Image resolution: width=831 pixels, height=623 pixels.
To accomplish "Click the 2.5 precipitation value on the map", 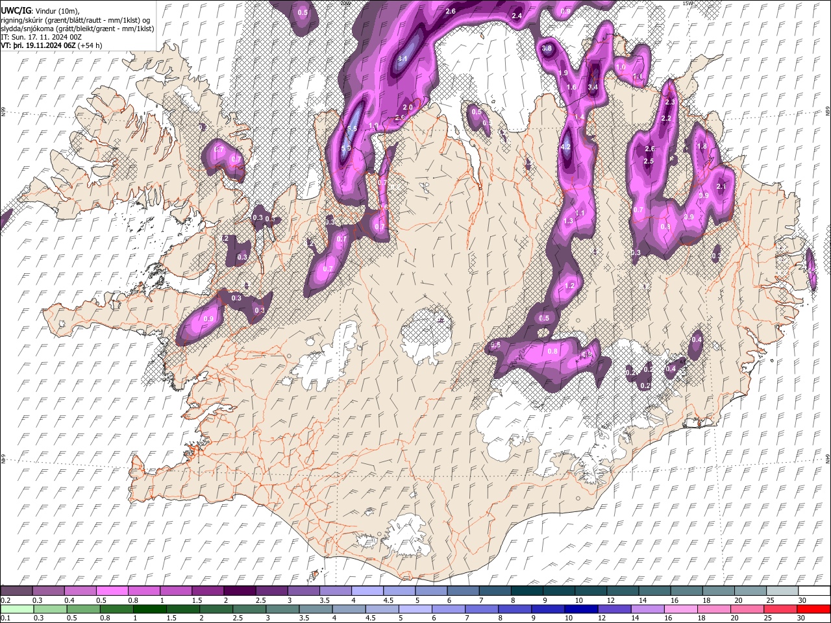I will tap(649, 161).
